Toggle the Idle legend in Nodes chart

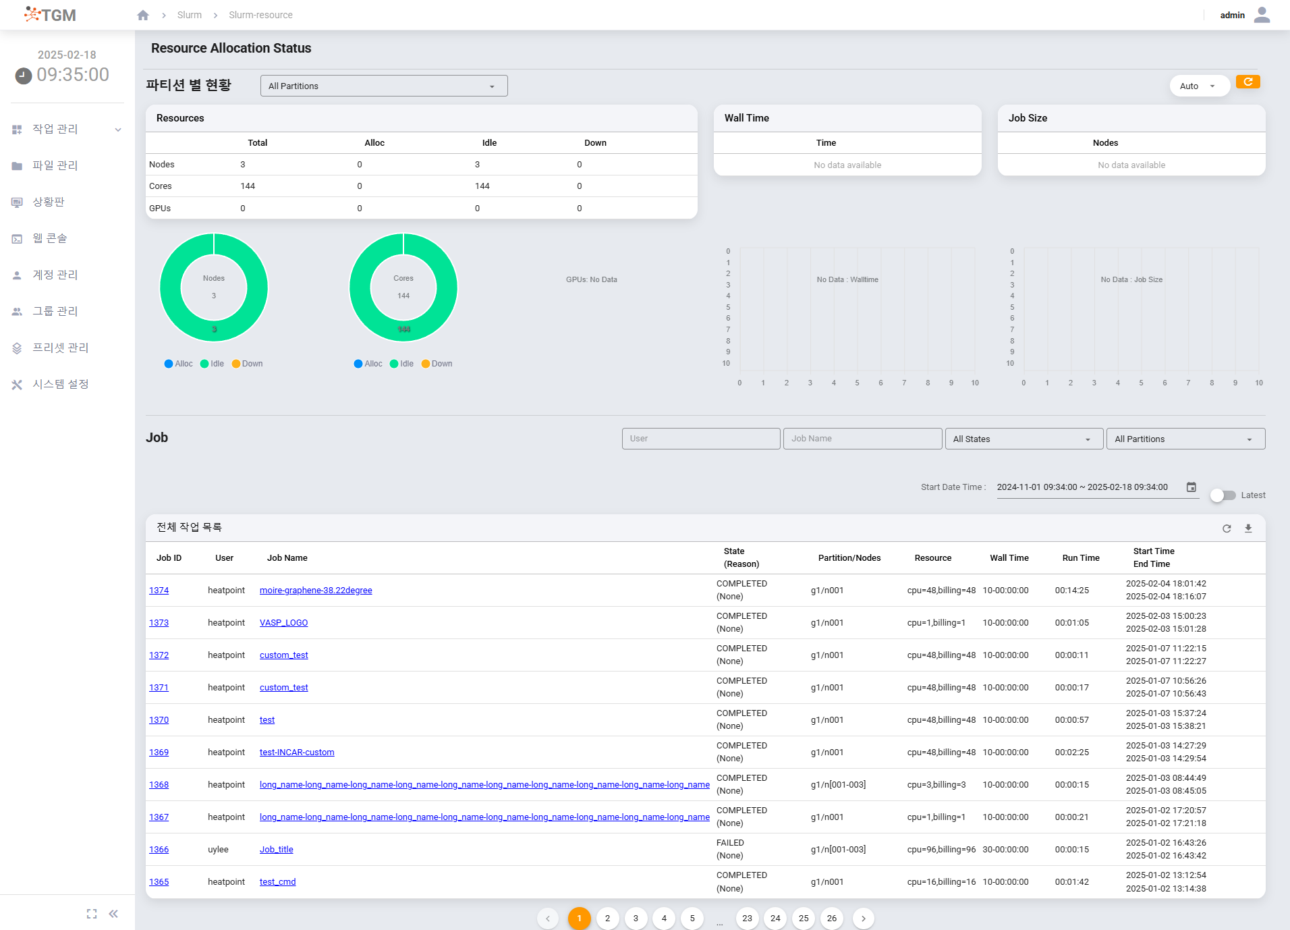212,364
